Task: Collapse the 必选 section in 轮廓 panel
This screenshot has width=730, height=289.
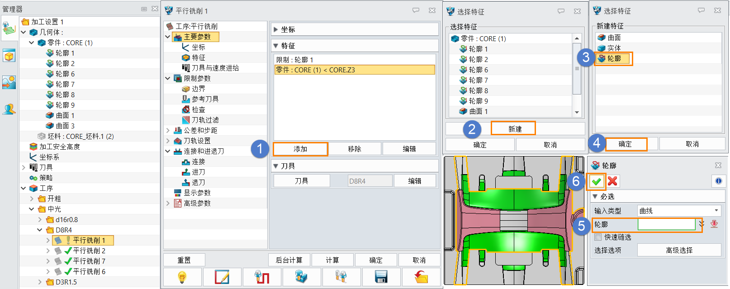Action: tap(658, 196)
